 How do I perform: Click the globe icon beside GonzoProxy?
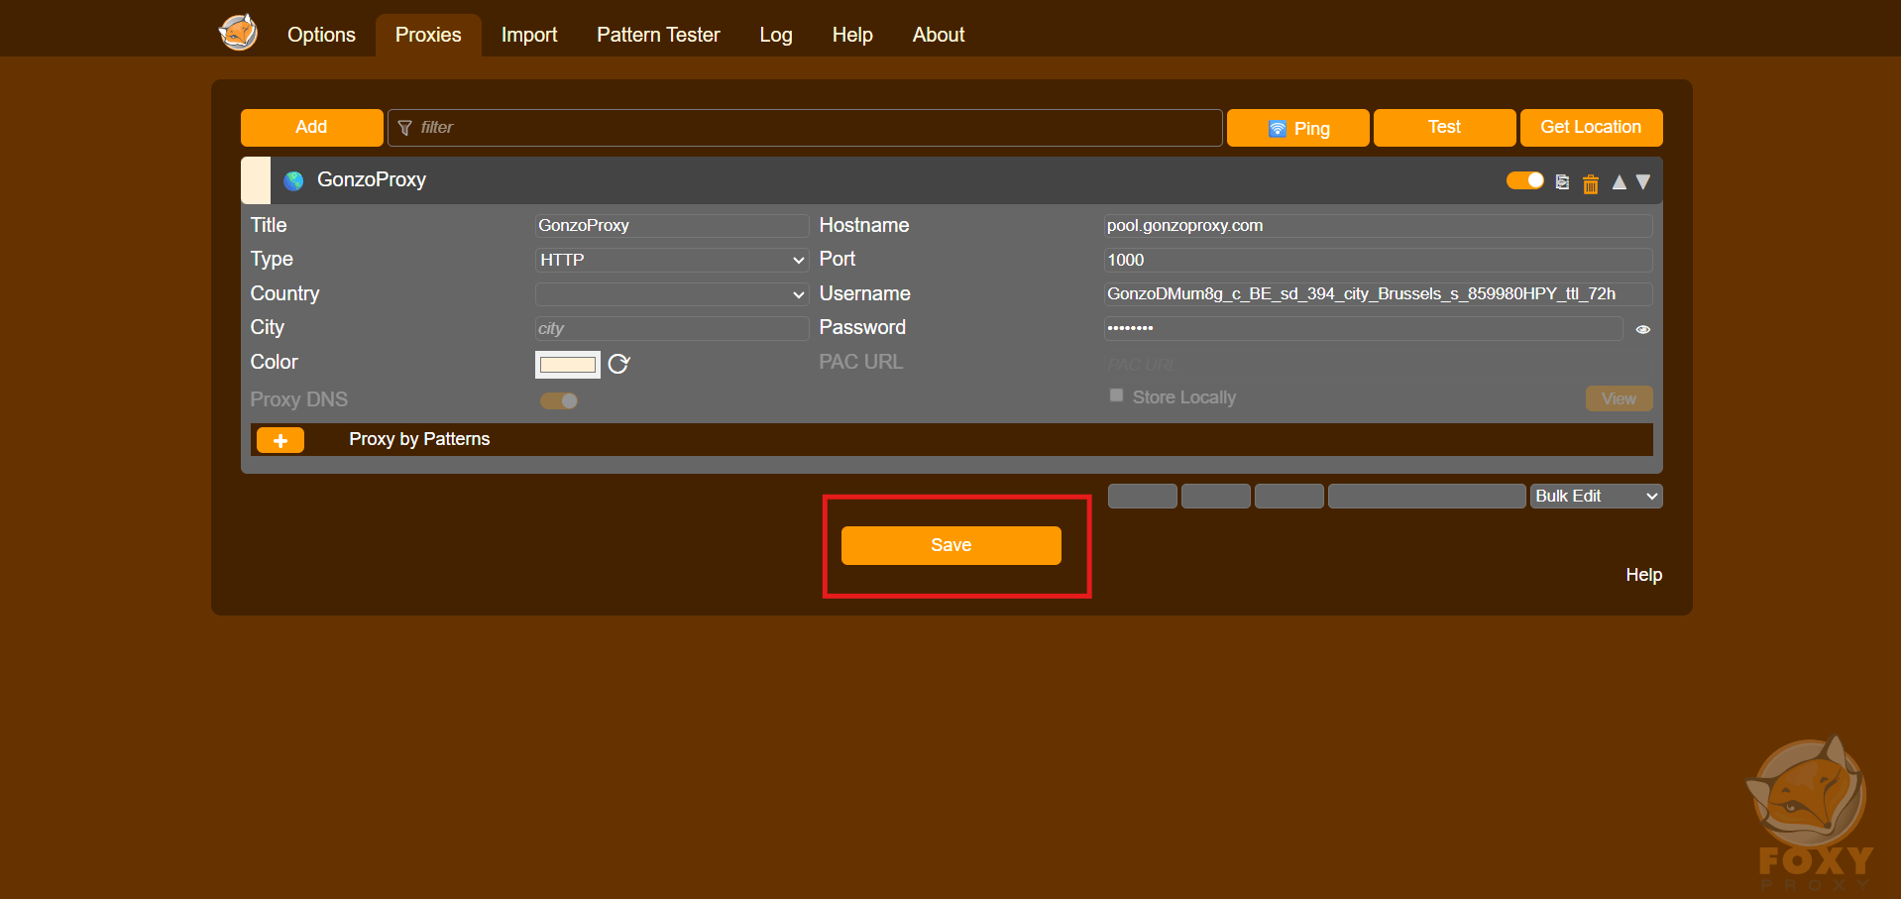(x=293, y=180)
